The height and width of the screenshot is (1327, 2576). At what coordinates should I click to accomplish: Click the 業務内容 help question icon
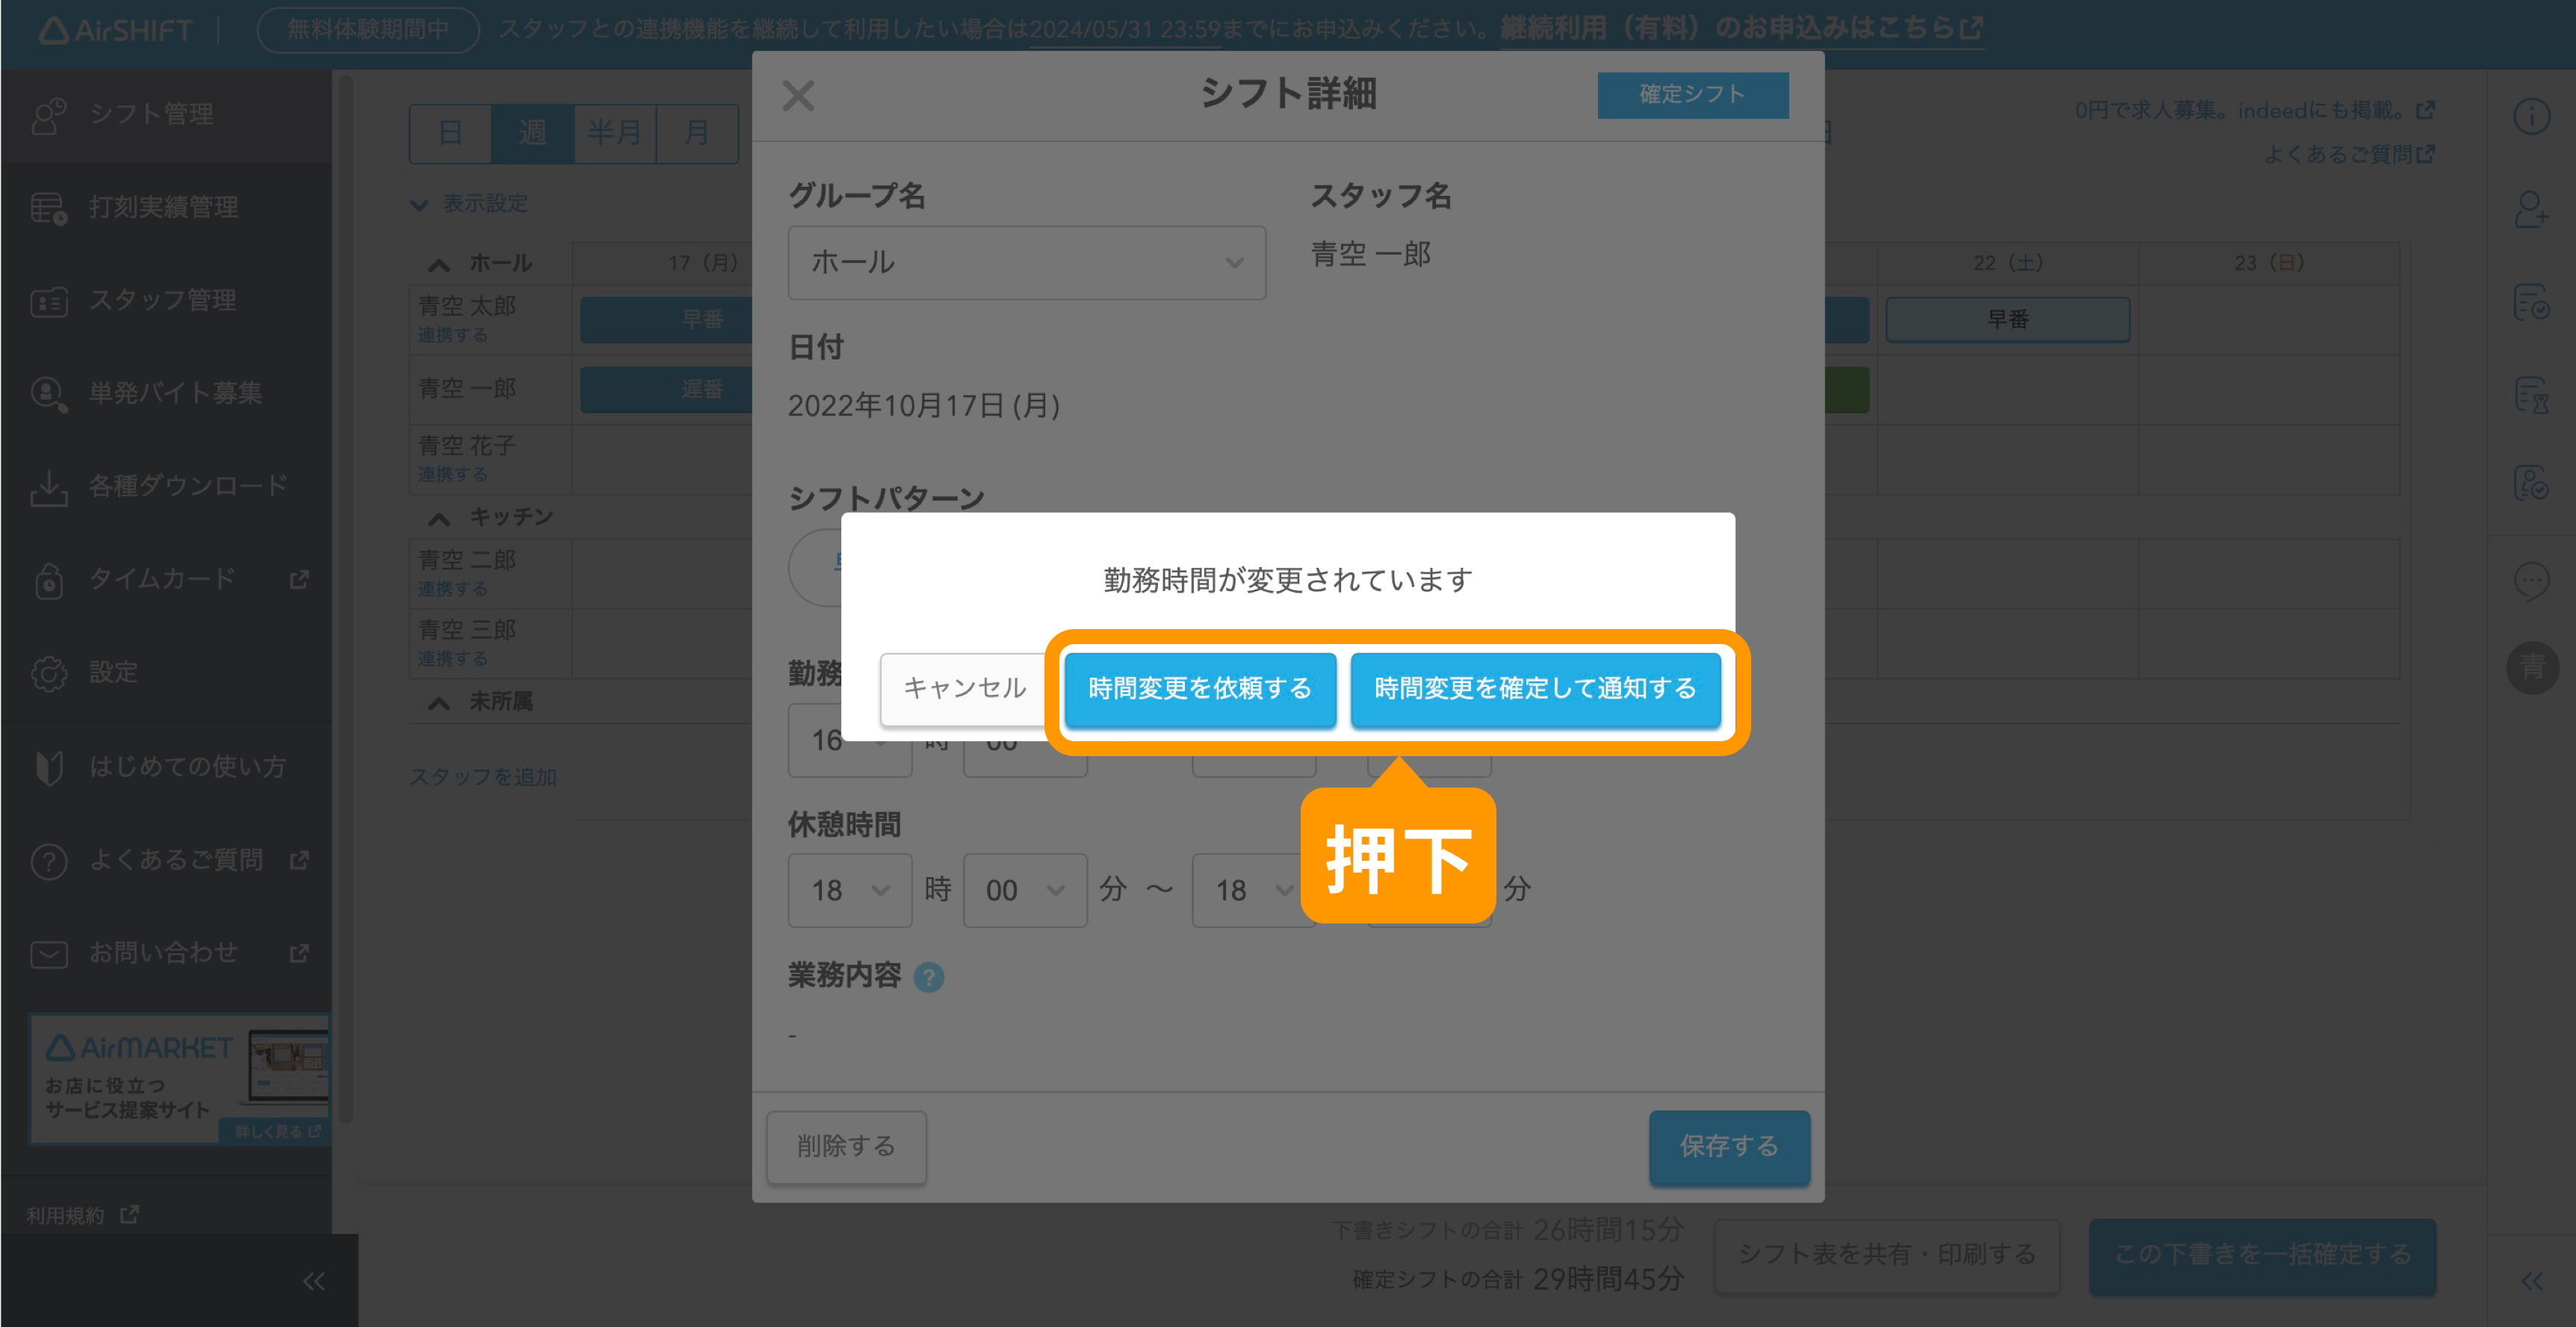pyautogui.click(x=928, y=977)
